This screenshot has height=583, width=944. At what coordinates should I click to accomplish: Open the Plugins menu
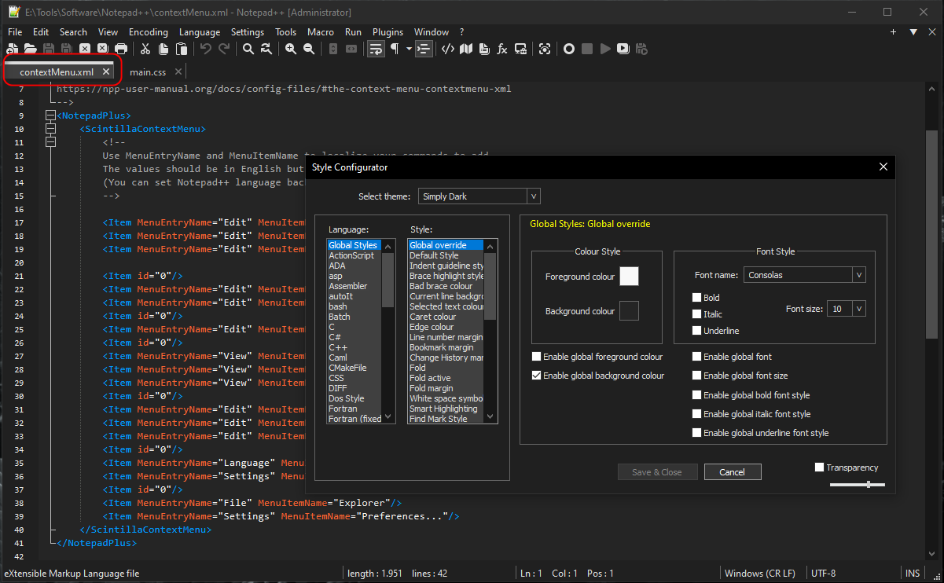point(388,32)
